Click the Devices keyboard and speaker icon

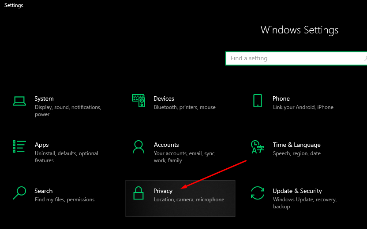(139, 101)
